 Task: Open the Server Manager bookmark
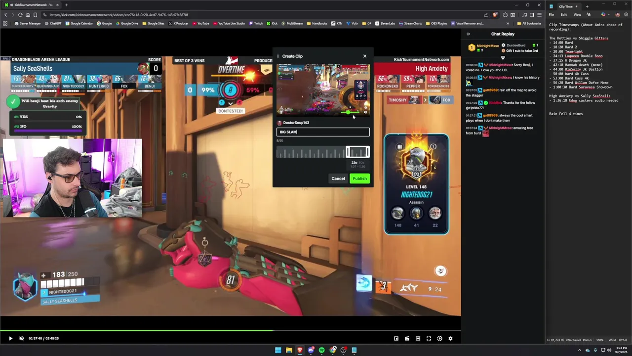click(28, 23)
